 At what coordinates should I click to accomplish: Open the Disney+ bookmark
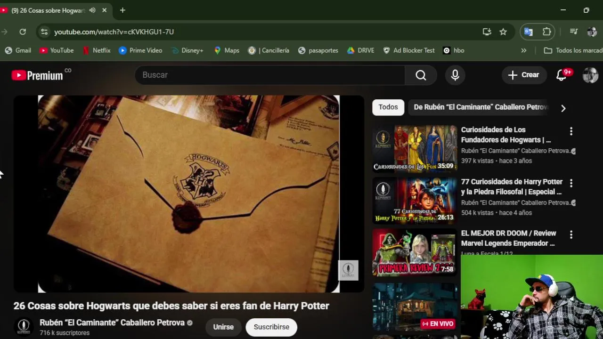click(187, 50)
